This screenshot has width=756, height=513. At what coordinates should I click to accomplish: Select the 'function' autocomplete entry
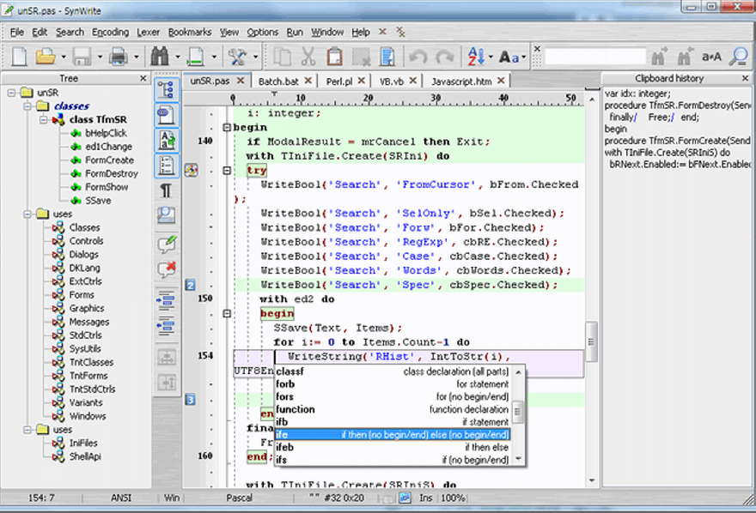tap(296, 410)
